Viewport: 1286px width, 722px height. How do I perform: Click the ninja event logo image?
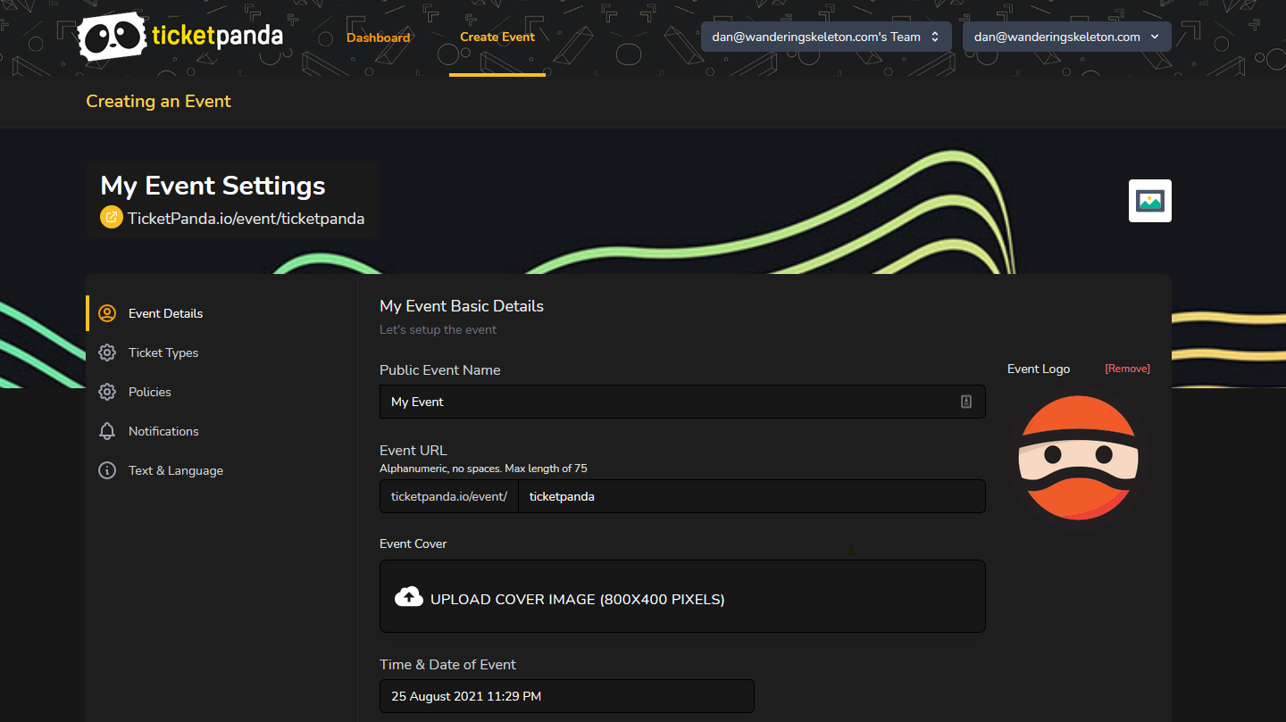tap(1079, 457)
